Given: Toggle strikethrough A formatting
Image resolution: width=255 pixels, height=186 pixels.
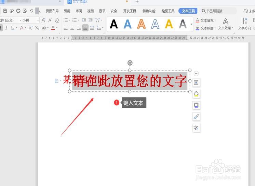Looking at the screenshot, I should [22, 28].
